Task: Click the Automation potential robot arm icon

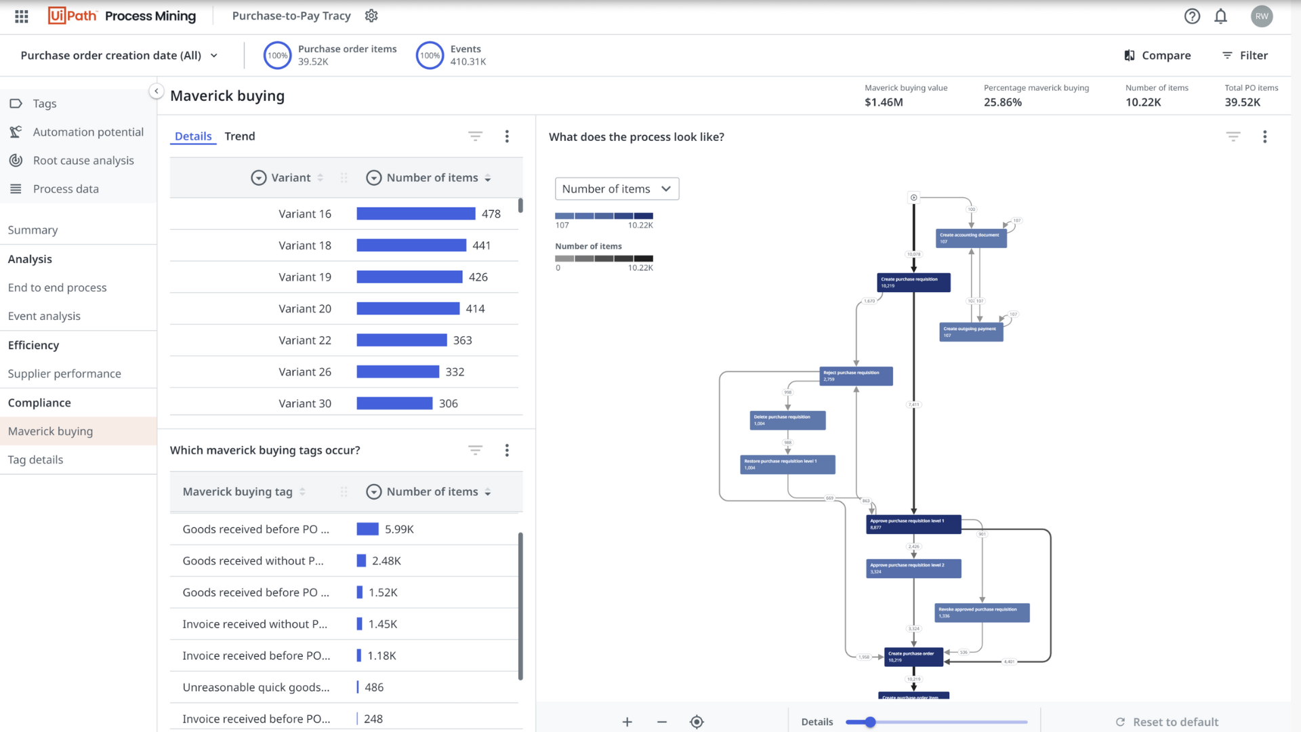Action: [16, 132]
